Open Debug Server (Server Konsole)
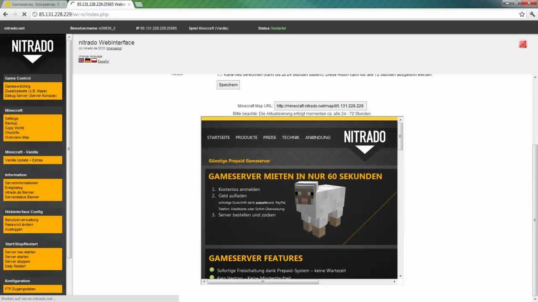 click(x=31, y=96)
